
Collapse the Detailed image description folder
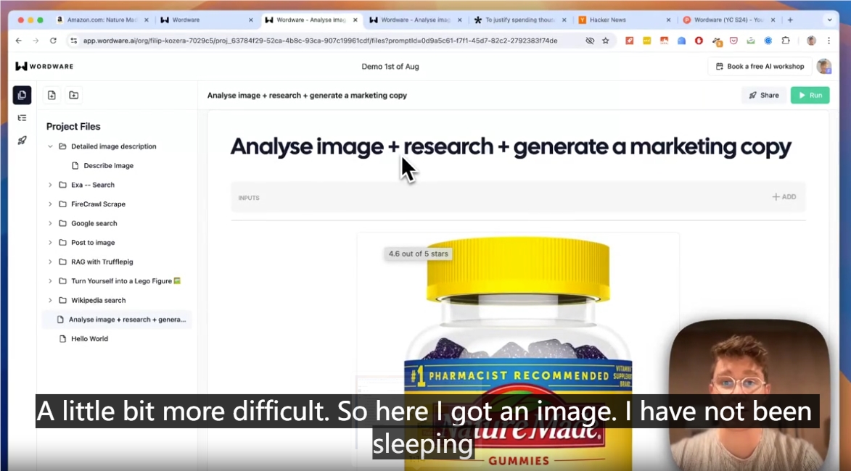point(50,146)
